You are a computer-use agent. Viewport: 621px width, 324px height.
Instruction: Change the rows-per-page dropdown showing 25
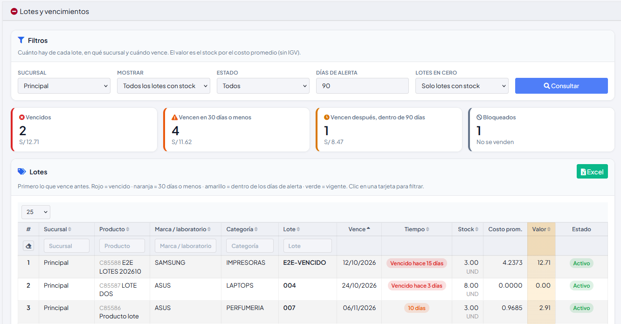pos(36,212)
